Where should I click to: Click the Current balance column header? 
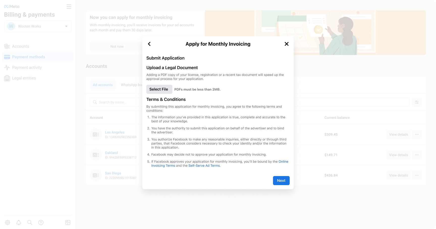[337, 118]
